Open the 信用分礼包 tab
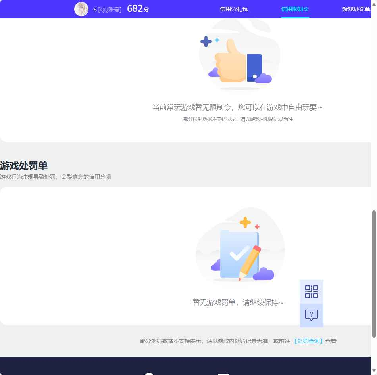Viewport: 377px width, 375px height. click(x=233, y=9)
